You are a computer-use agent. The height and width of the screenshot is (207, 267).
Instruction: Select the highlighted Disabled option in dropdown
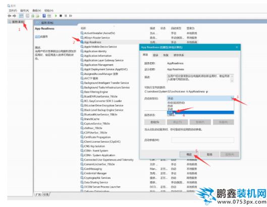tap(200, 112)
